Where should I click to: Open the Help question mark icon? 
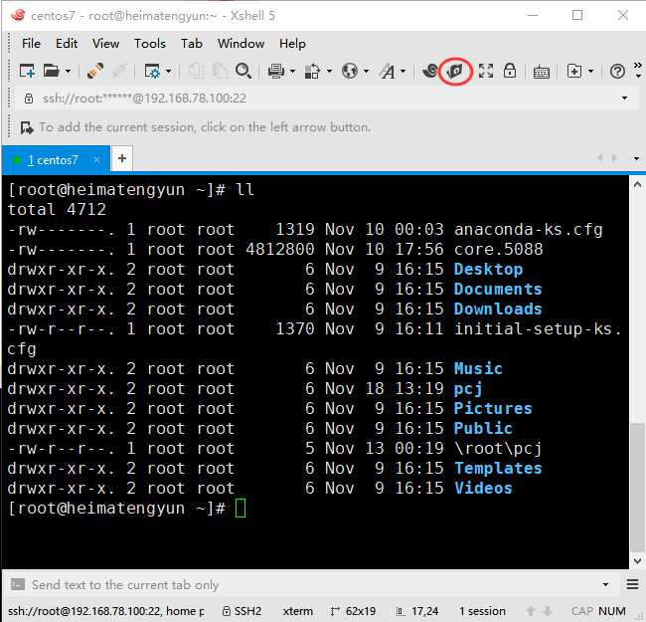click(617, 72)
